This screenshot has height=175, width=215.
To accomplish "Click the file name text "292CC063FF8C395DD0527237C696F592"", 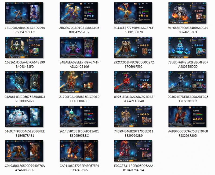I will (x=134, y=65).
